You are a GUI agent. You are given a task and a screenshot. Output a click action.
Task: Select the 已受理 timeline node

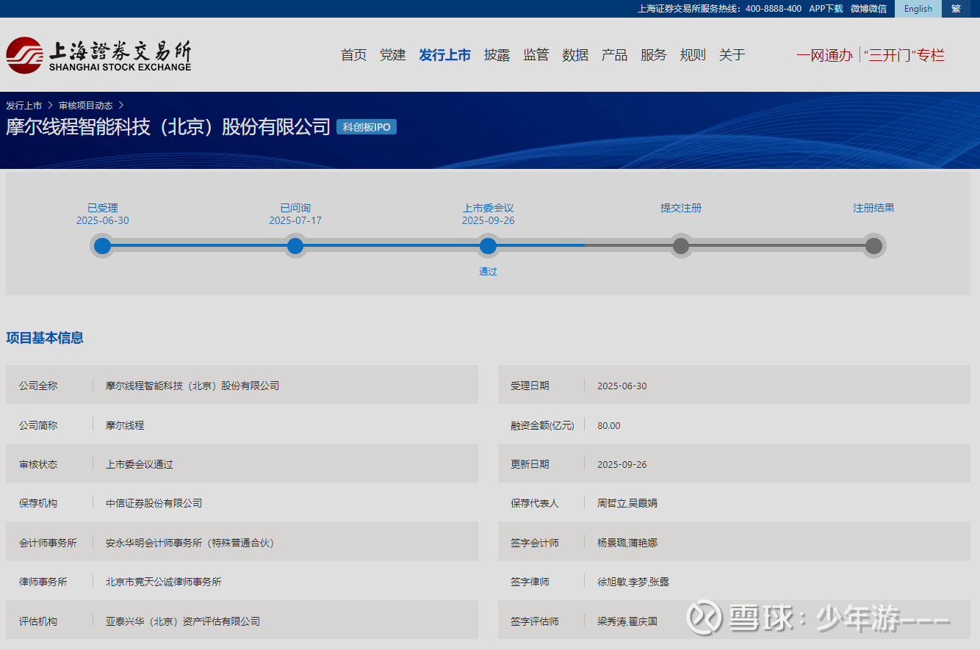(x=103, y=246)
